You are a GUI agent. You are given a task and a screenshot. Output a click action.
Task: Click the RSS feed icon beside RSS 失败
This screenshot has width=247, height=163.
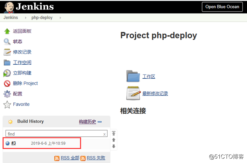[x=83, y=158]
